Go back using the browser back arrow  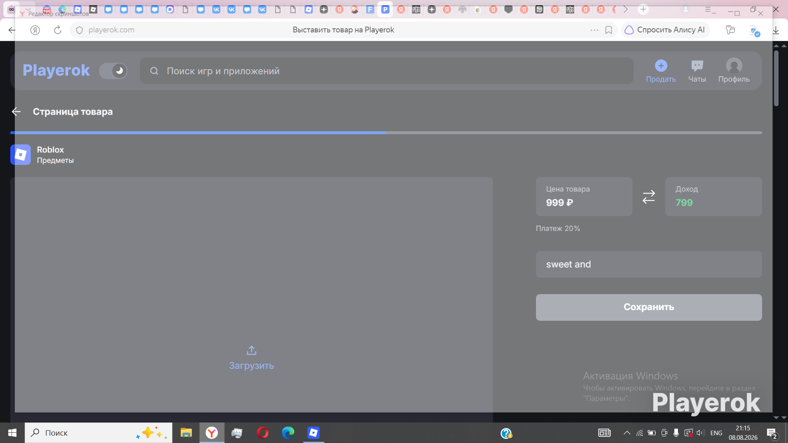12,30
